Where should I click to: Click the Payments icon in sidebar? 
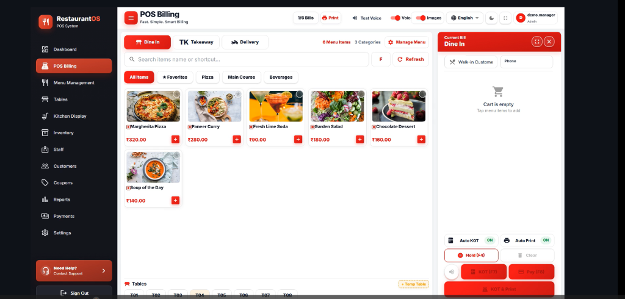pyautogui.click(x=45, y=216)
